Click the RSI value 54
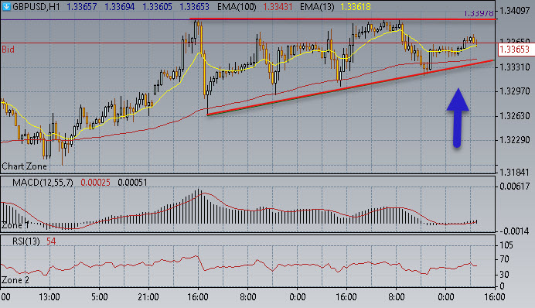535x308 pixels. click(x=51, y=241)
